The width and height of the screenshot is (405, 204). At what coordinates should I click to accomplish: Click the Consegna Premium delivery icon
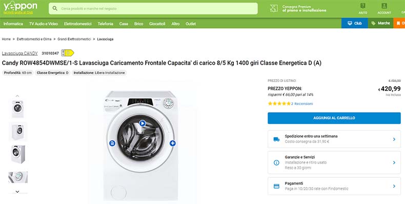(x=274, y=8)
